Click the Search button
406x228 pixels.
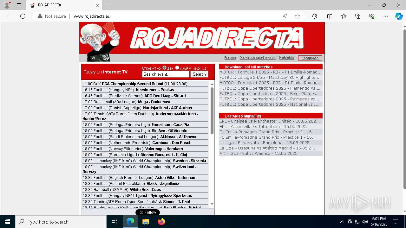[199, 74]
